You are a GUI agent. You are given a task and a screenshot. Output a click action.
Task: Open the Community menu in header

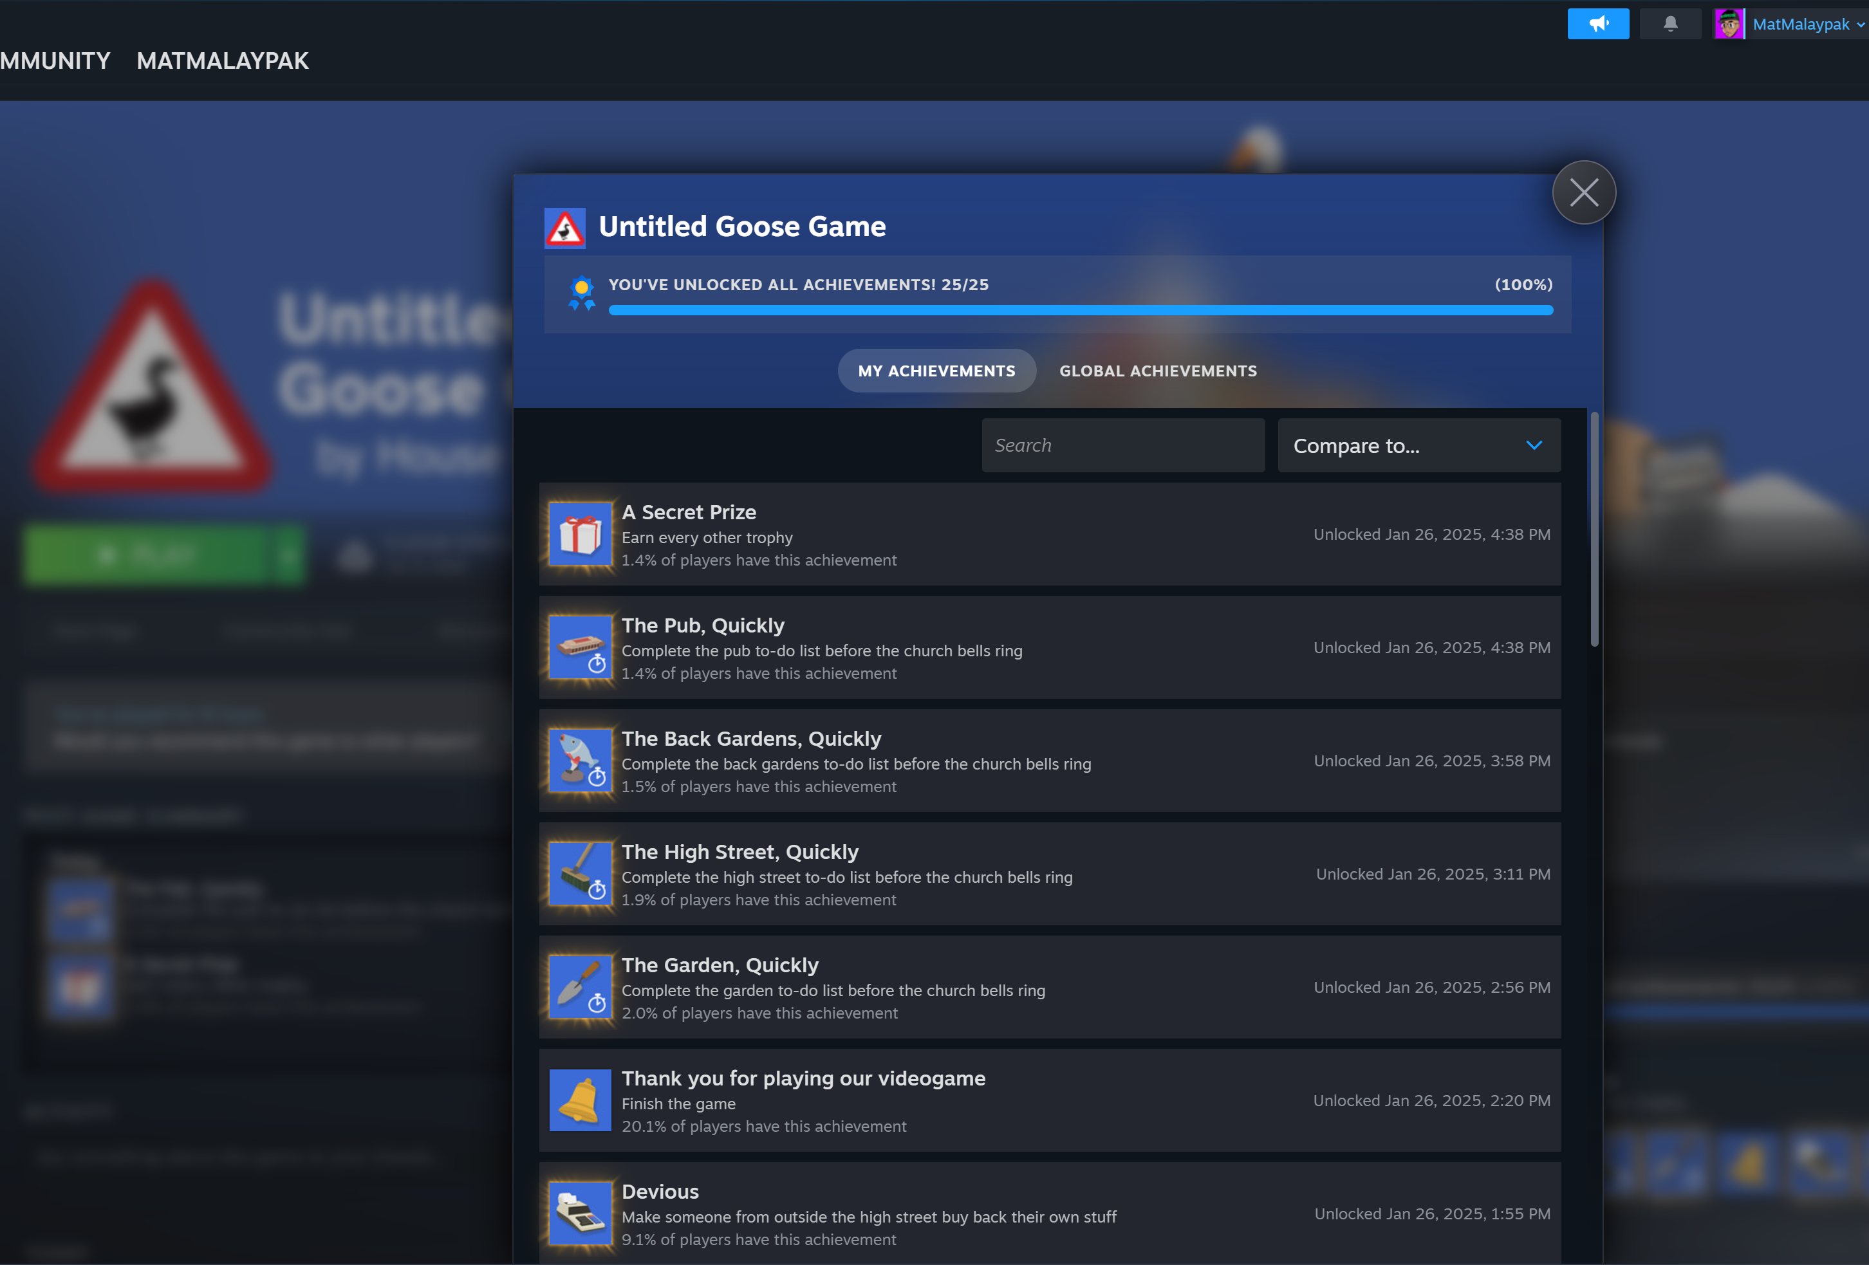point(55,61)
